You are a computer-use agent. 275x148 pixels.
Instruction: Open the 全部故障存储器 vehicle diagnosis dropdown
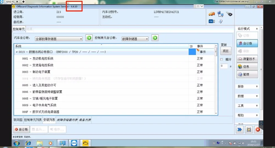pyautogui.click(x=59, y=39)
